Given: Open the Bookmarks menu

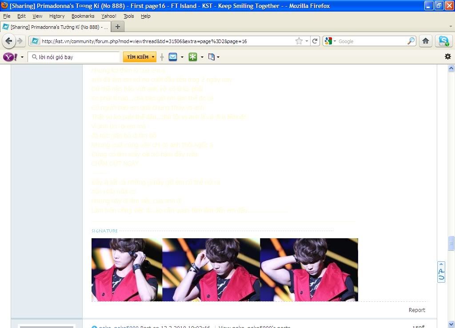Looking at the screenshot, I should (83, 16).
